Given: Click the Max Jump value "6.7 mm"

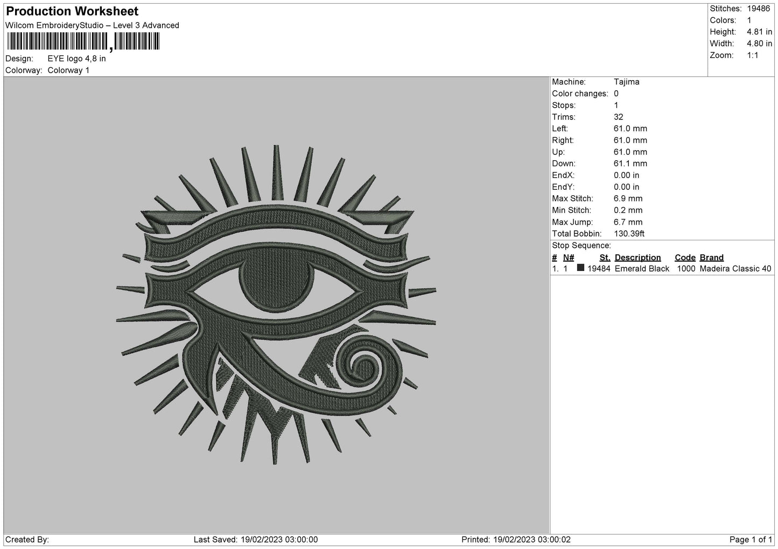Looking at the screenshot, I should pos(628,222).
